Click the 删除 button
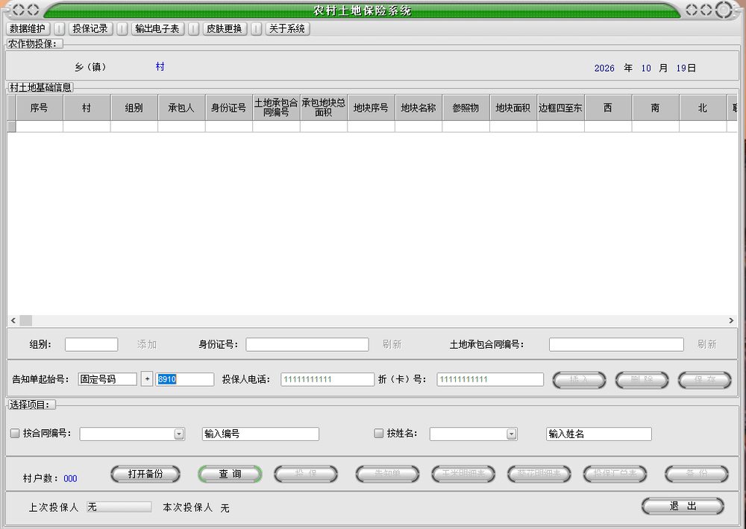Viewport: 746px width, 529px height. click(x=642, y=380)
